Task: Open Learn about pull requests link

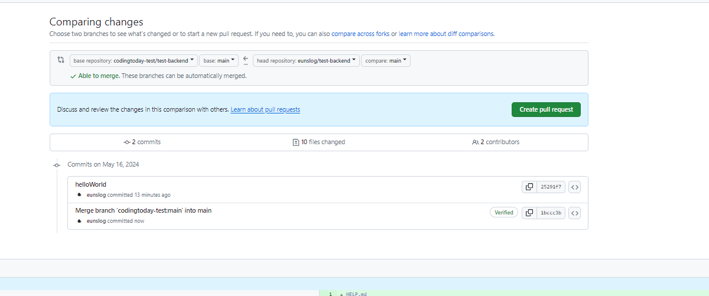Action: click(x=265, y=109)
